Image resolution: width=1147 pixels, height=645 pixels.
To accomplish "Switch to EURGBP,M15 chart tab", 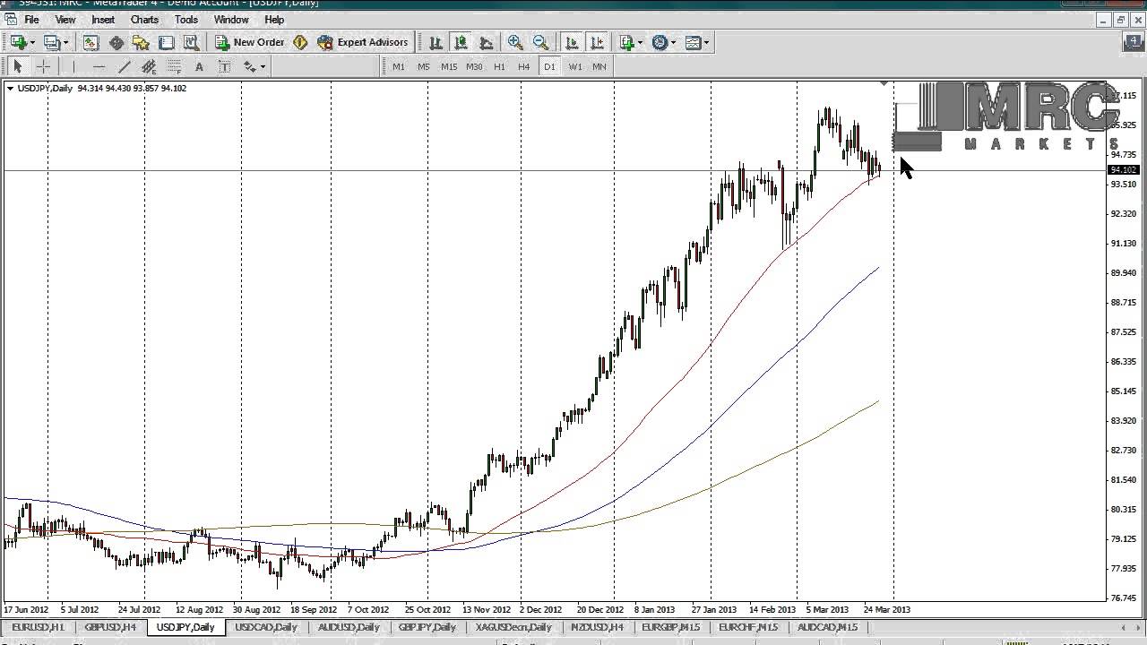I will [x=671, y=627].
